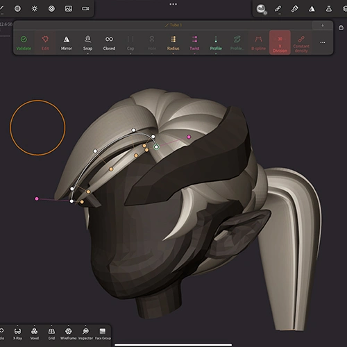This screenshot has width=347, height=347.
Task: Open the material sphere menu, top-left
Action: coord(17,9)
